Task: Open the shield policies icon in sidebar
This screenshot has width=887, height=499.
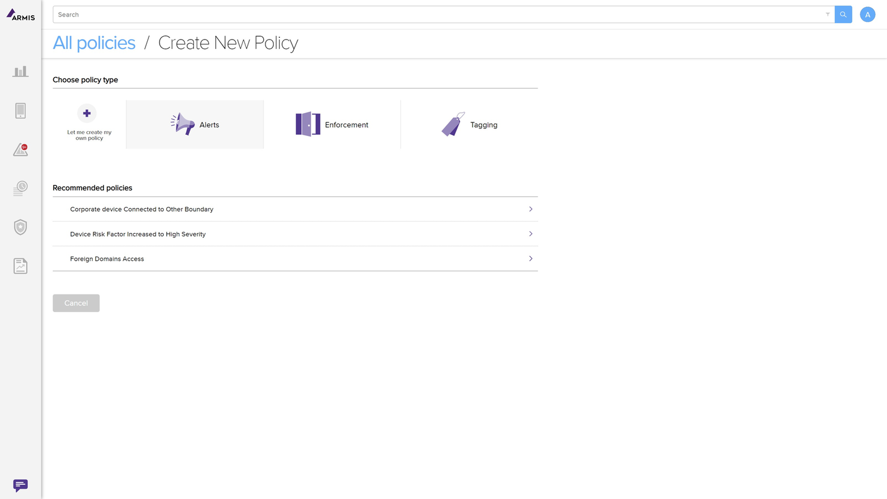Action: tap(20, 227)
